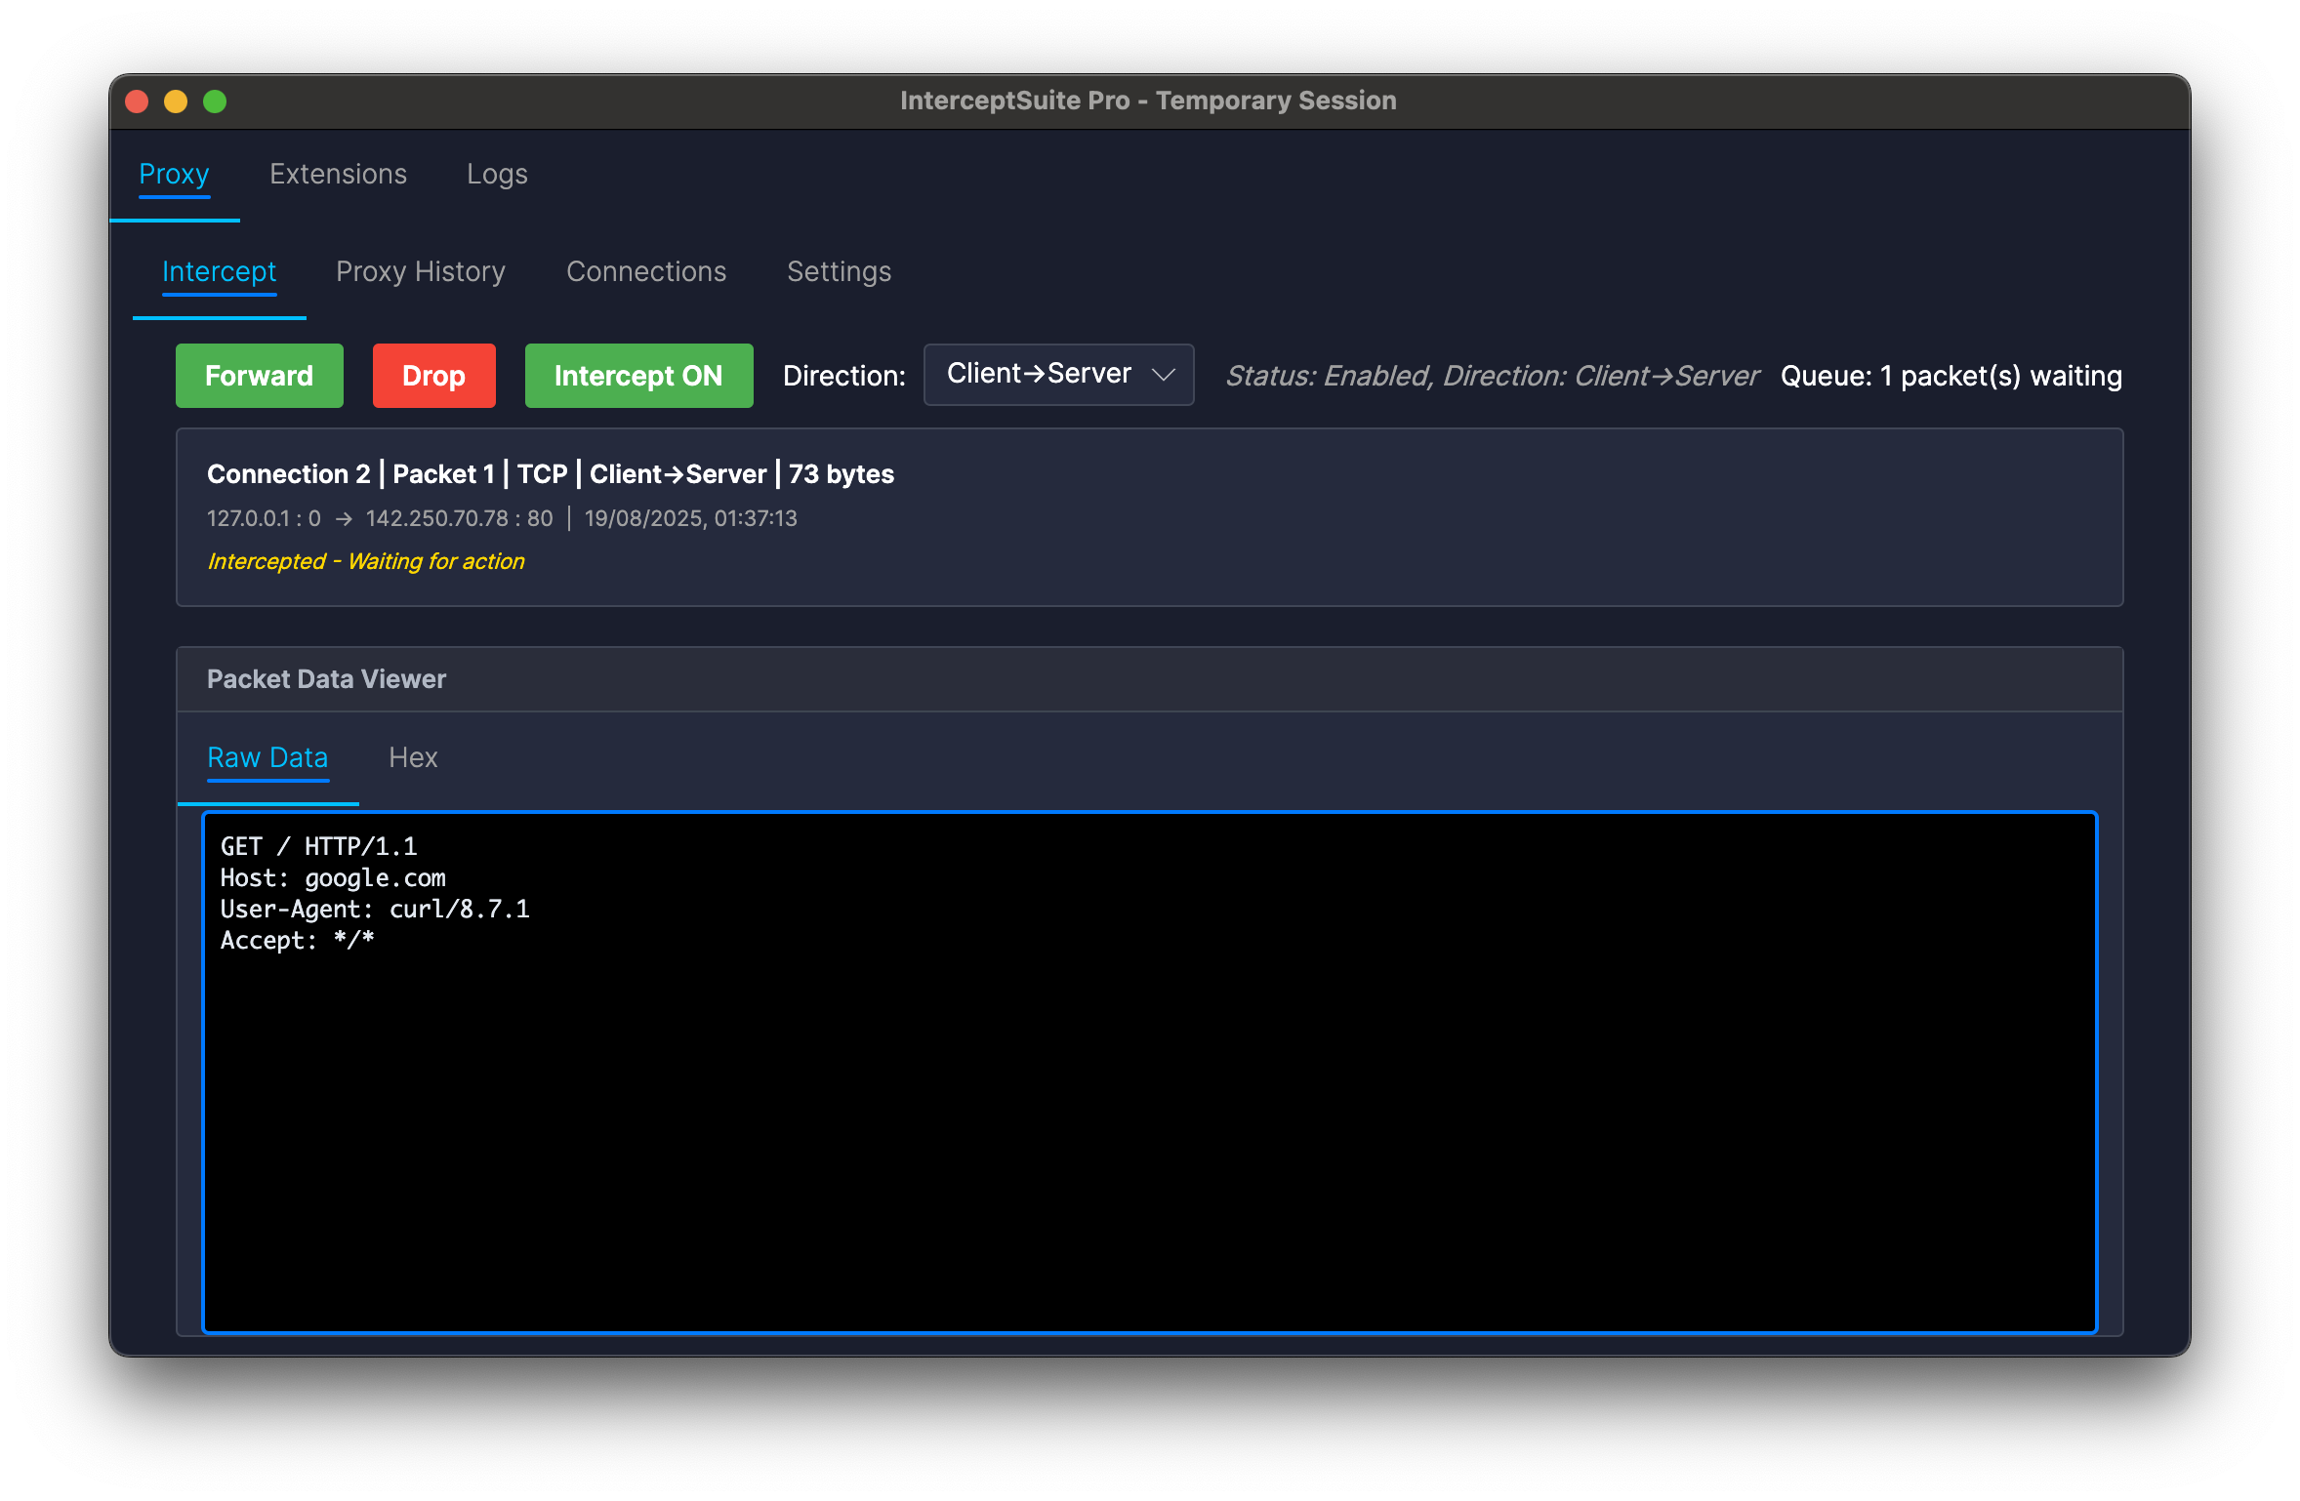Open proxy Settings
The image size is (2300, 1501).
point(839,271)
